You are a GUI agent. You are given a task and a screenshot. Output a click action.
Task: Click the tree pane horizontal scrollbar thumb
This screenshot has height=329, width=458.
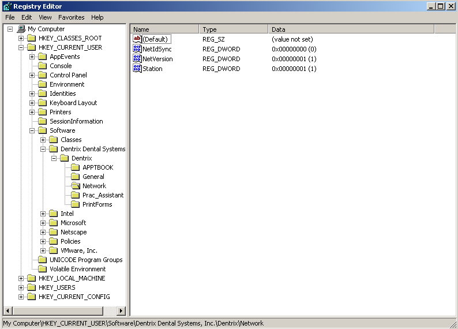58,311
